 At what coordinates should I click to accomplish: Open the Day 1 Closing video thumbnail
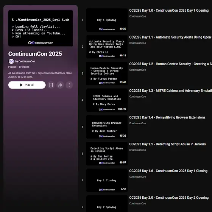coord(107,180)
